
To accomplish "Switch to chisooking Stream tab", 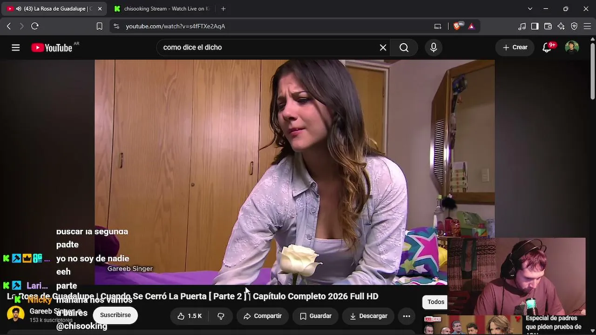I will [x=162, y=9].
